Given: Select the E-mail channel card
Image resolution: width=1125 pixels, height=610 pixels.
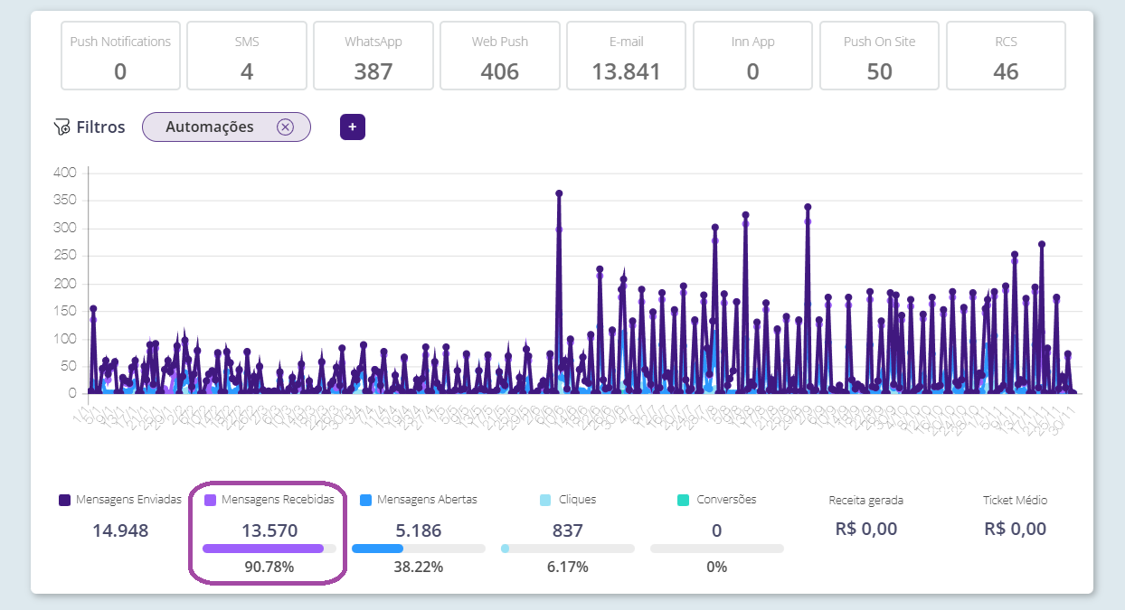Looking at the screenshot, I should tap(627, 56).
